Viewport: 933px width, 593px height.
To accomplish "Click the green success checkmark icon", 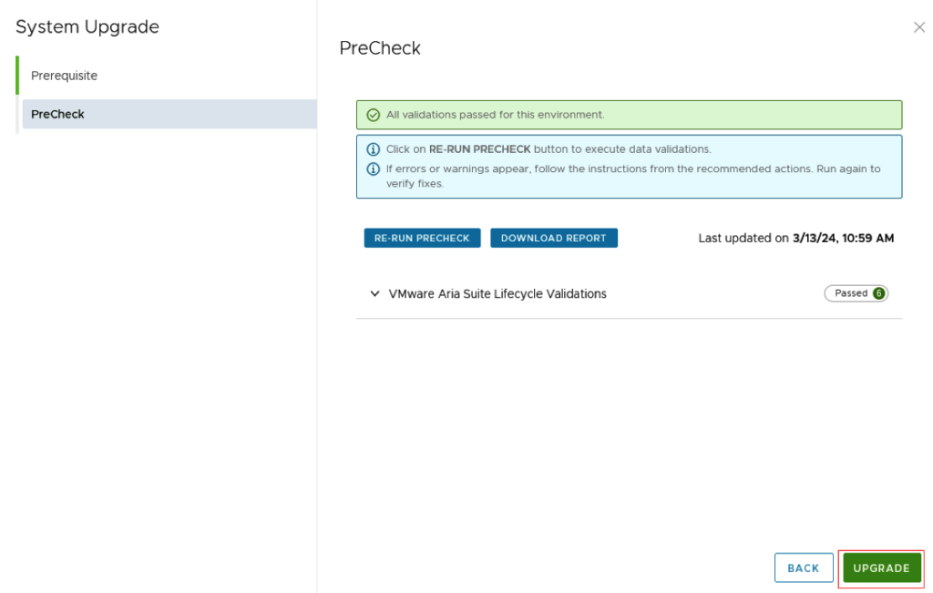I will [x=372, y=115].
